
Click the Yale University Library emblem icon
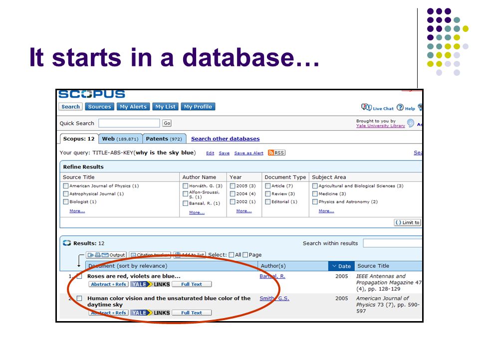pyautogui.click(x=411, y=123)
